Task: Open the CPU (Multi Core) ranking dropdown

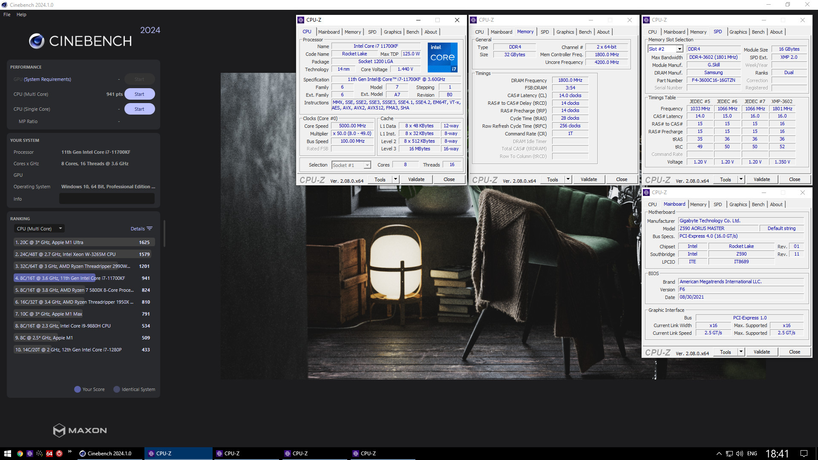Action: tap(39, 229)
